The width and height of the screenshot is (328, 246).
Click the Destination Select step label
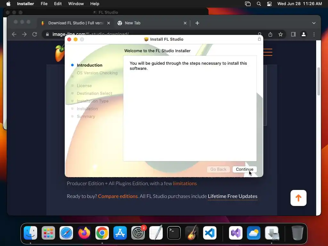[94, 93]
